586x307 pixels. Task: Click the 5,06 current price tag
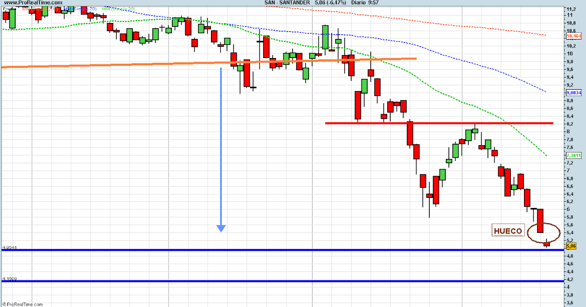(x=571, y=246)
